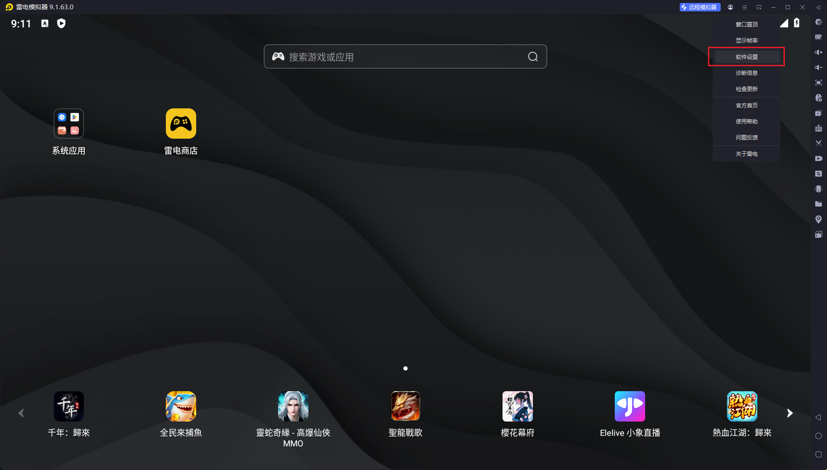Open the shared folder icon
This screenshot has height=470, width=827.
(818, 204)
